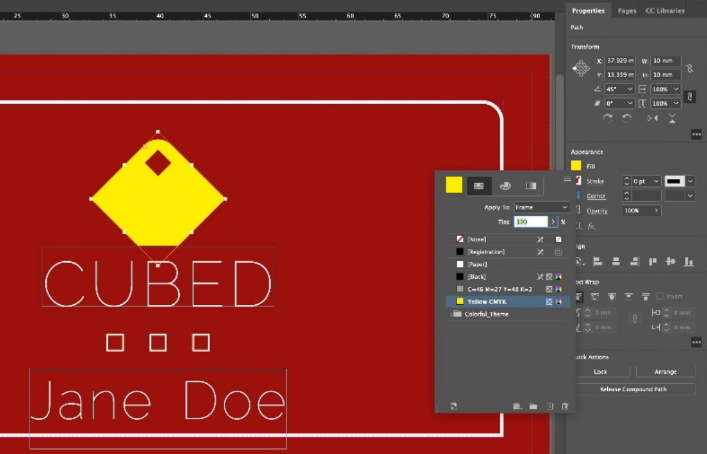Open the swatches popup panel menu

pyautogui.click(x=567, y=179)
